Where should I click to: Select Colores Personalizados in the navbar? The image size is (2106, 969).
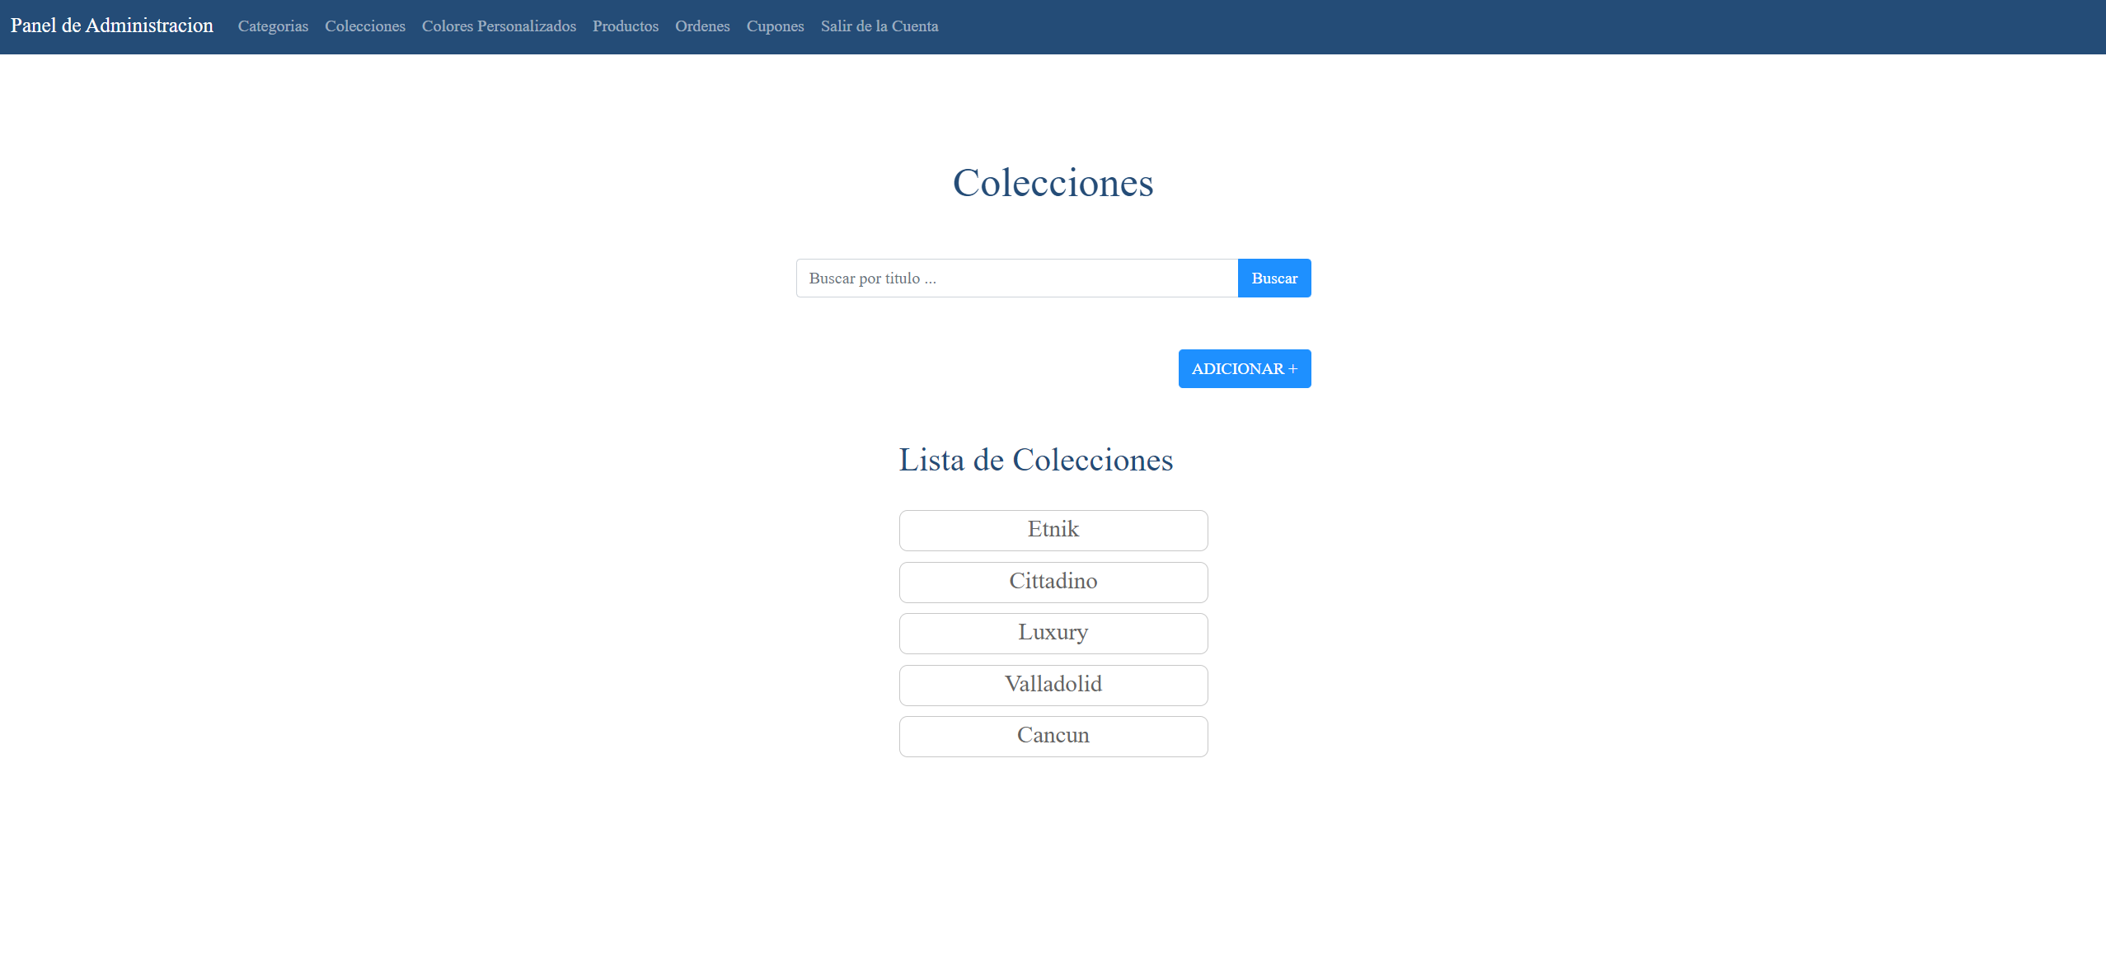point(499,26)
